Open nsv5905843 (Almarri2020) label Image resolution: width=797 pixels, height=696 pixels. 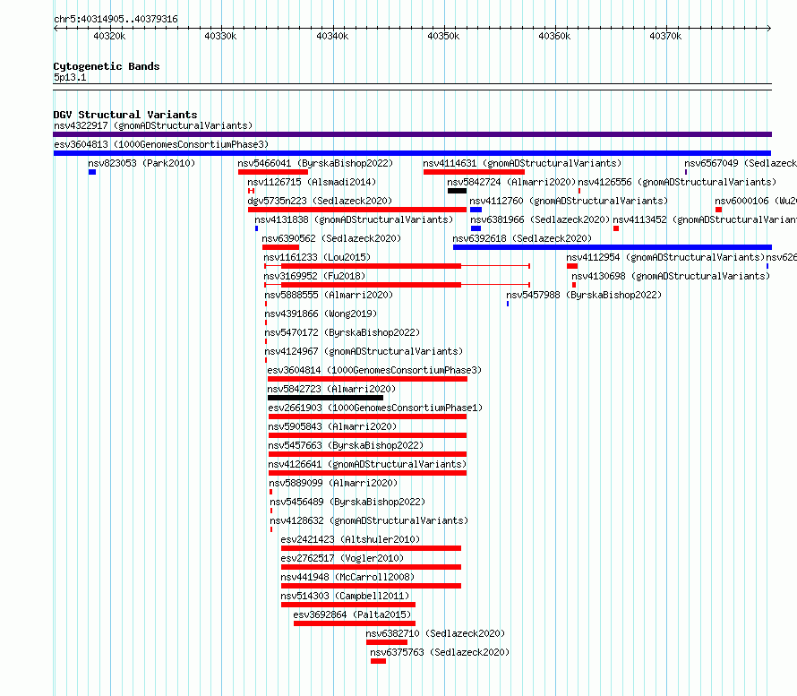(x=332, y=426)
